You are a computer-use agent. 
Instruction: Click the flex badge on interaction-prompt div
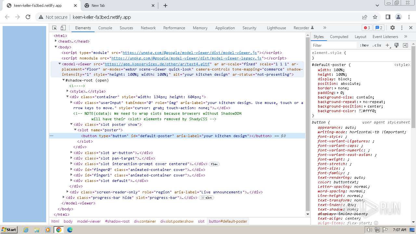pyautogui.click(x=214, y=164)
